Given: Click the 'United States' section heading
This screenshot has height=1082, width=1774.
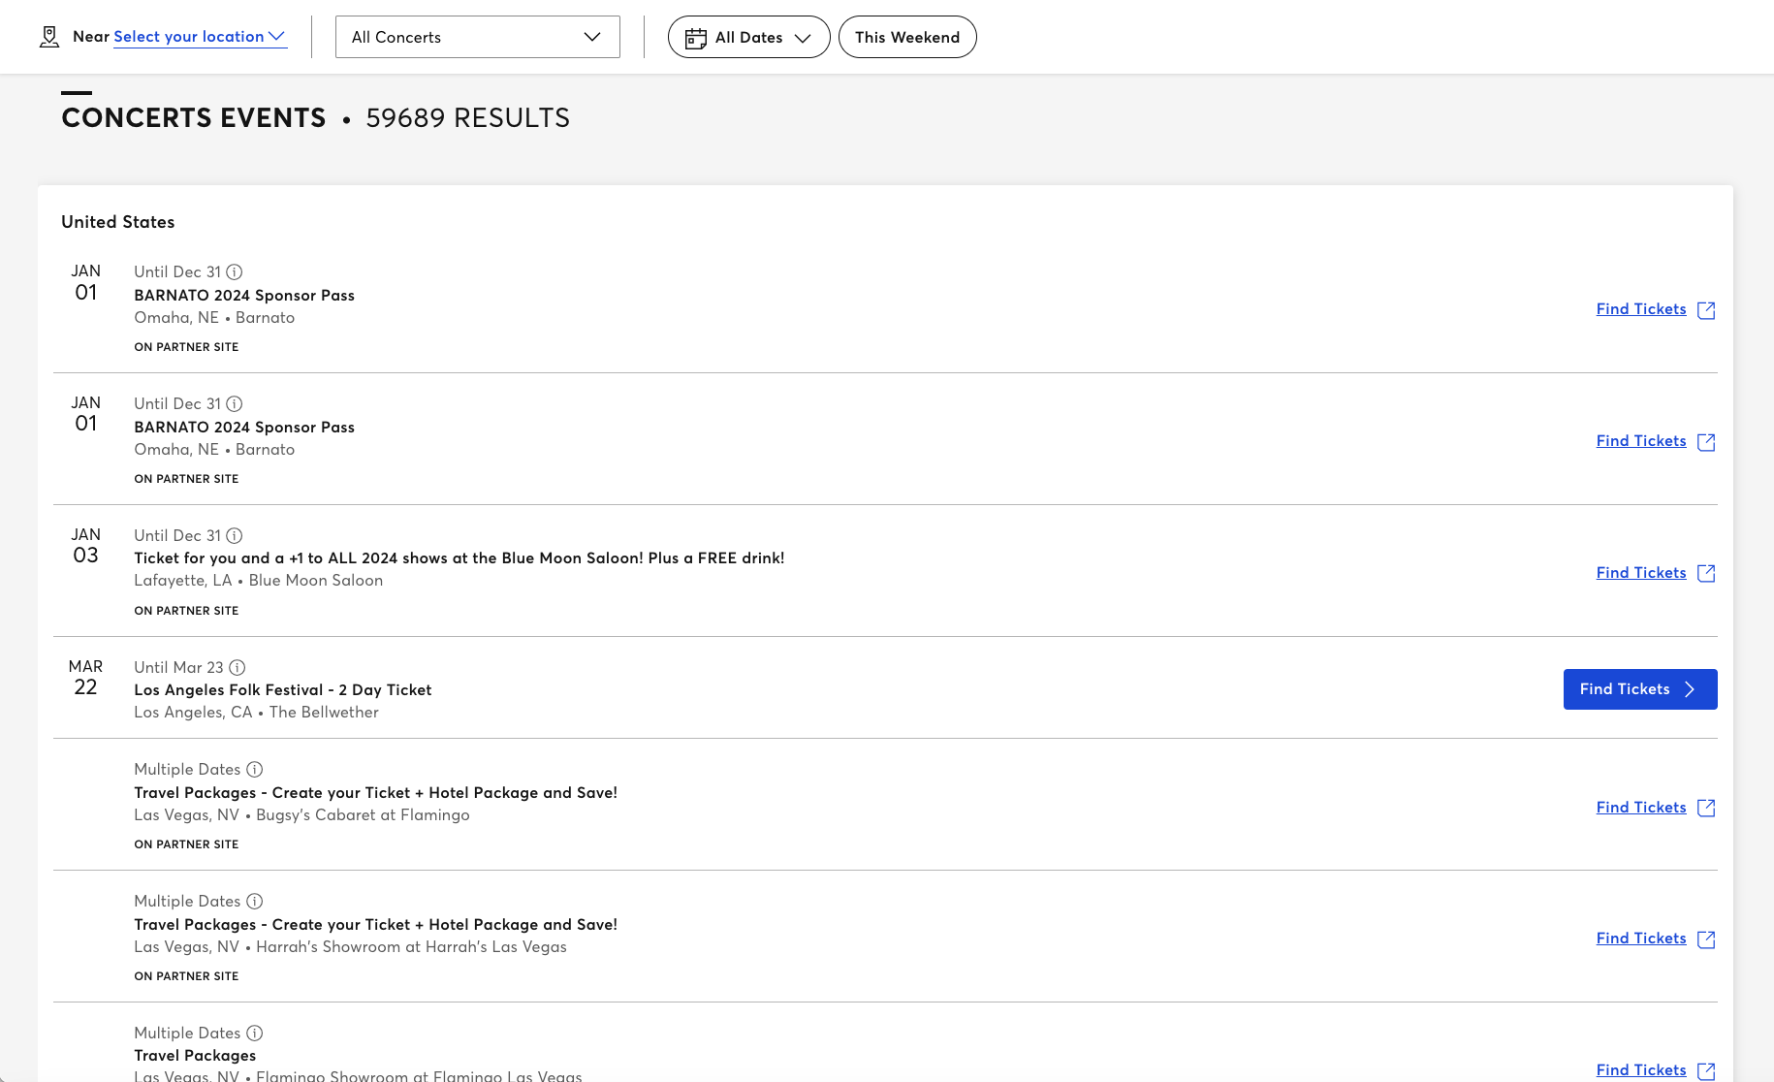Looking at the screenshot, I should (118, 222).
